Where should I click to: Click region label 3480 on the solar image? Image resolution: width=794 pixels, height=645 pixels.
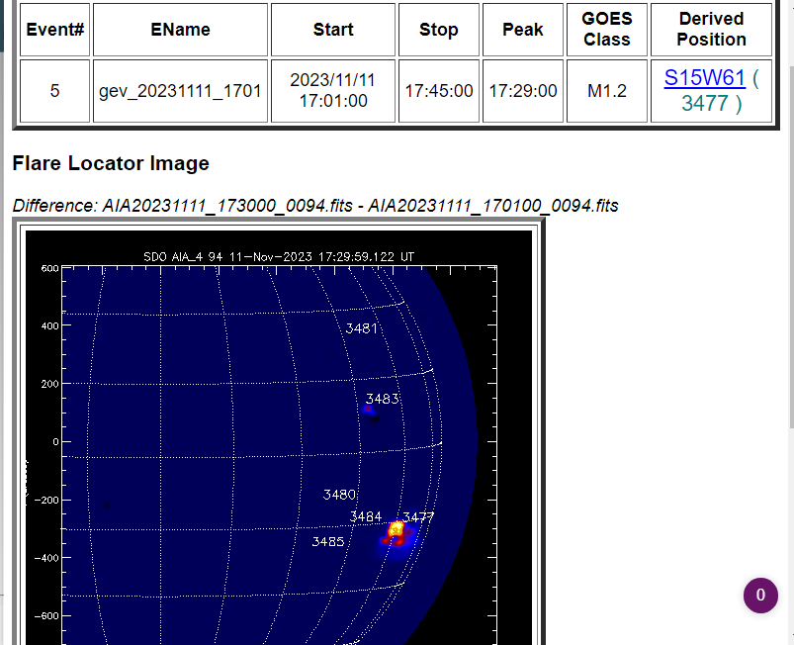click(x=339, y=495)
